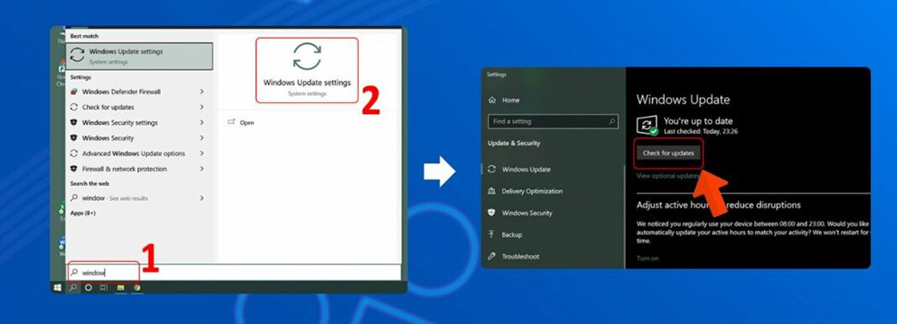The width and height of the screenshot is (897, 324).
Task: Click the Windows Update settings title in preview
Action: [307, 83]
